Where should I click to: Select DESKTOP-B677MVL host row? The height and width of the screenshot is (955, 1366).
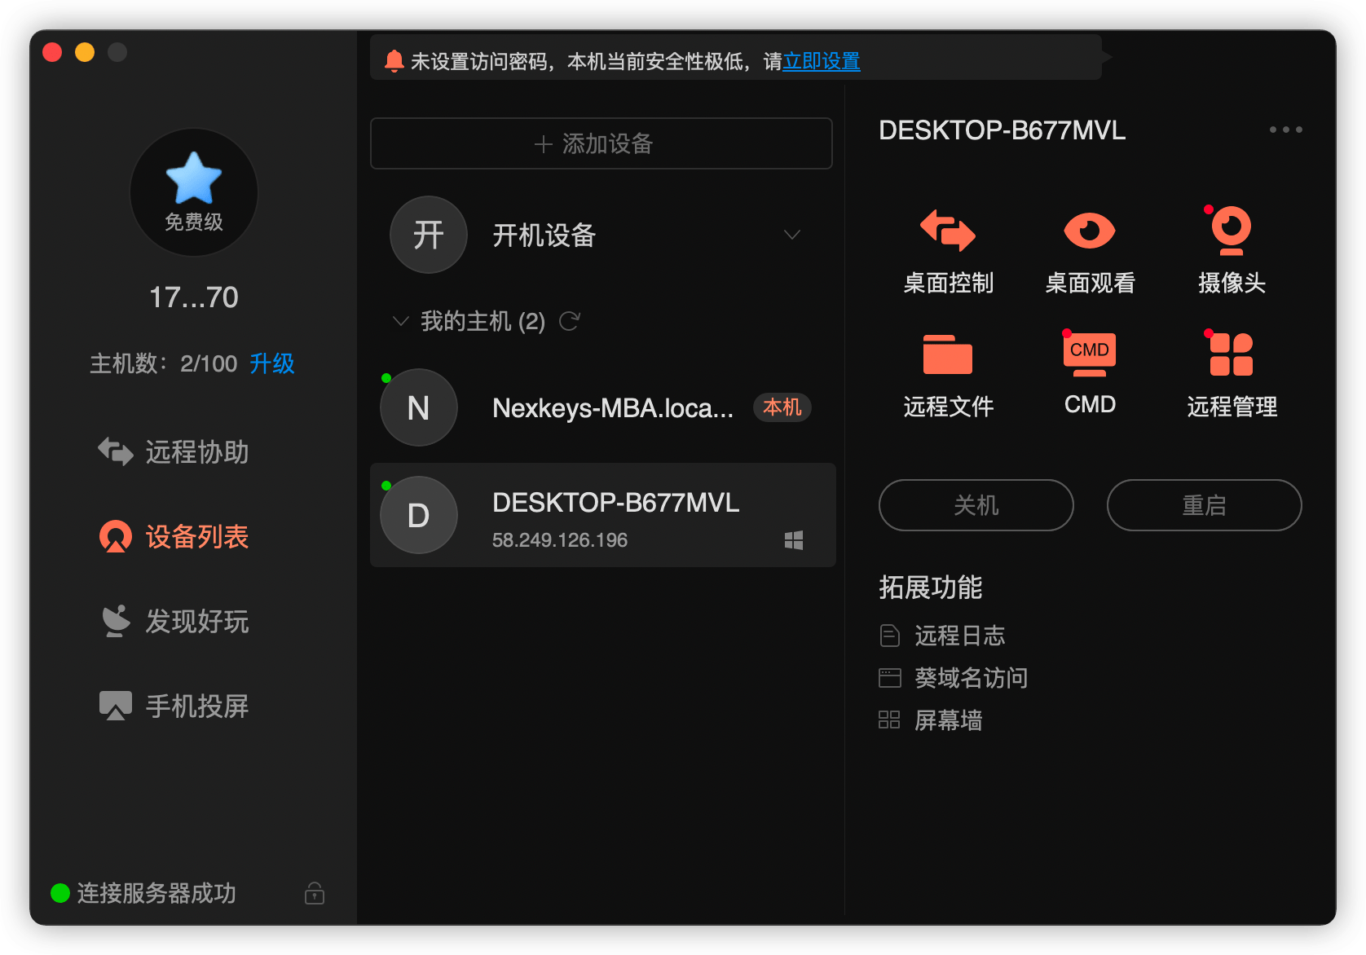click(x=603, y=515)
